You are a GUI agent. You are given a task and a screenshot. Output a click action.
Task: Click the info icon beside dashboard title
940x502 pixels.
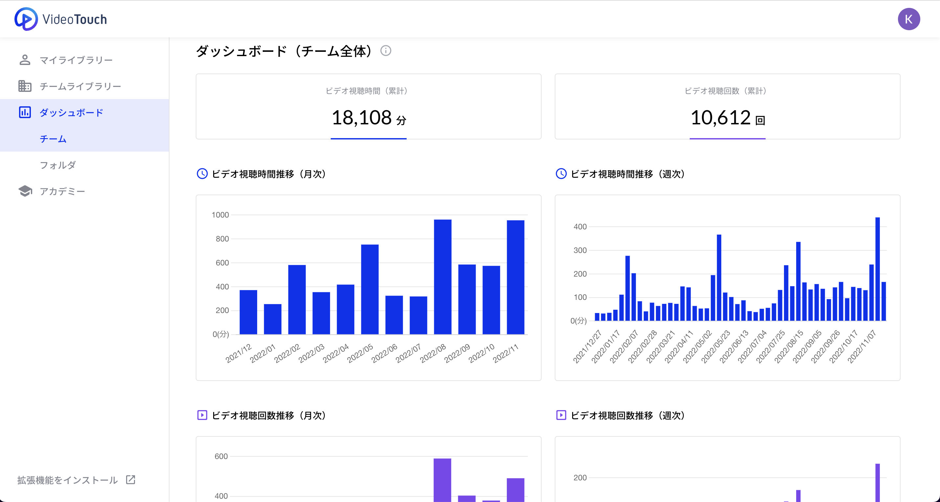click(x=386, y=51)
